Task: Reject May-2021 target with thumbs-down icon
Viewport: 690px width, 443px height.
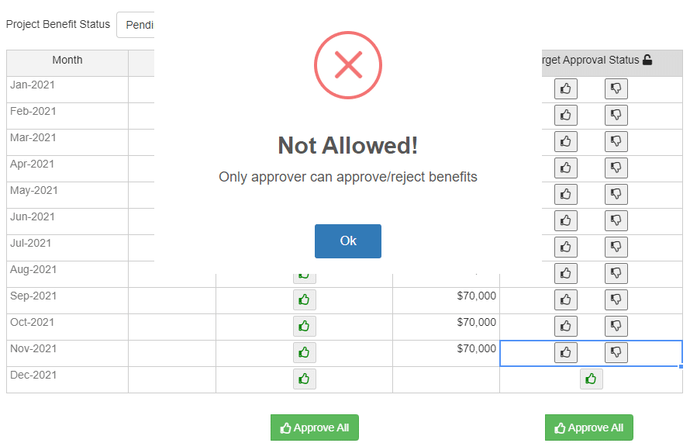Action: (x=616, y=194)
